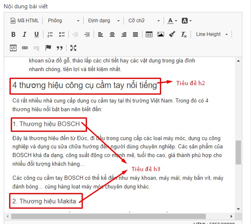Click the anchor flag icon
Image resolution: width=251 pixels, height=224 pixels.
tap(48, 48)
